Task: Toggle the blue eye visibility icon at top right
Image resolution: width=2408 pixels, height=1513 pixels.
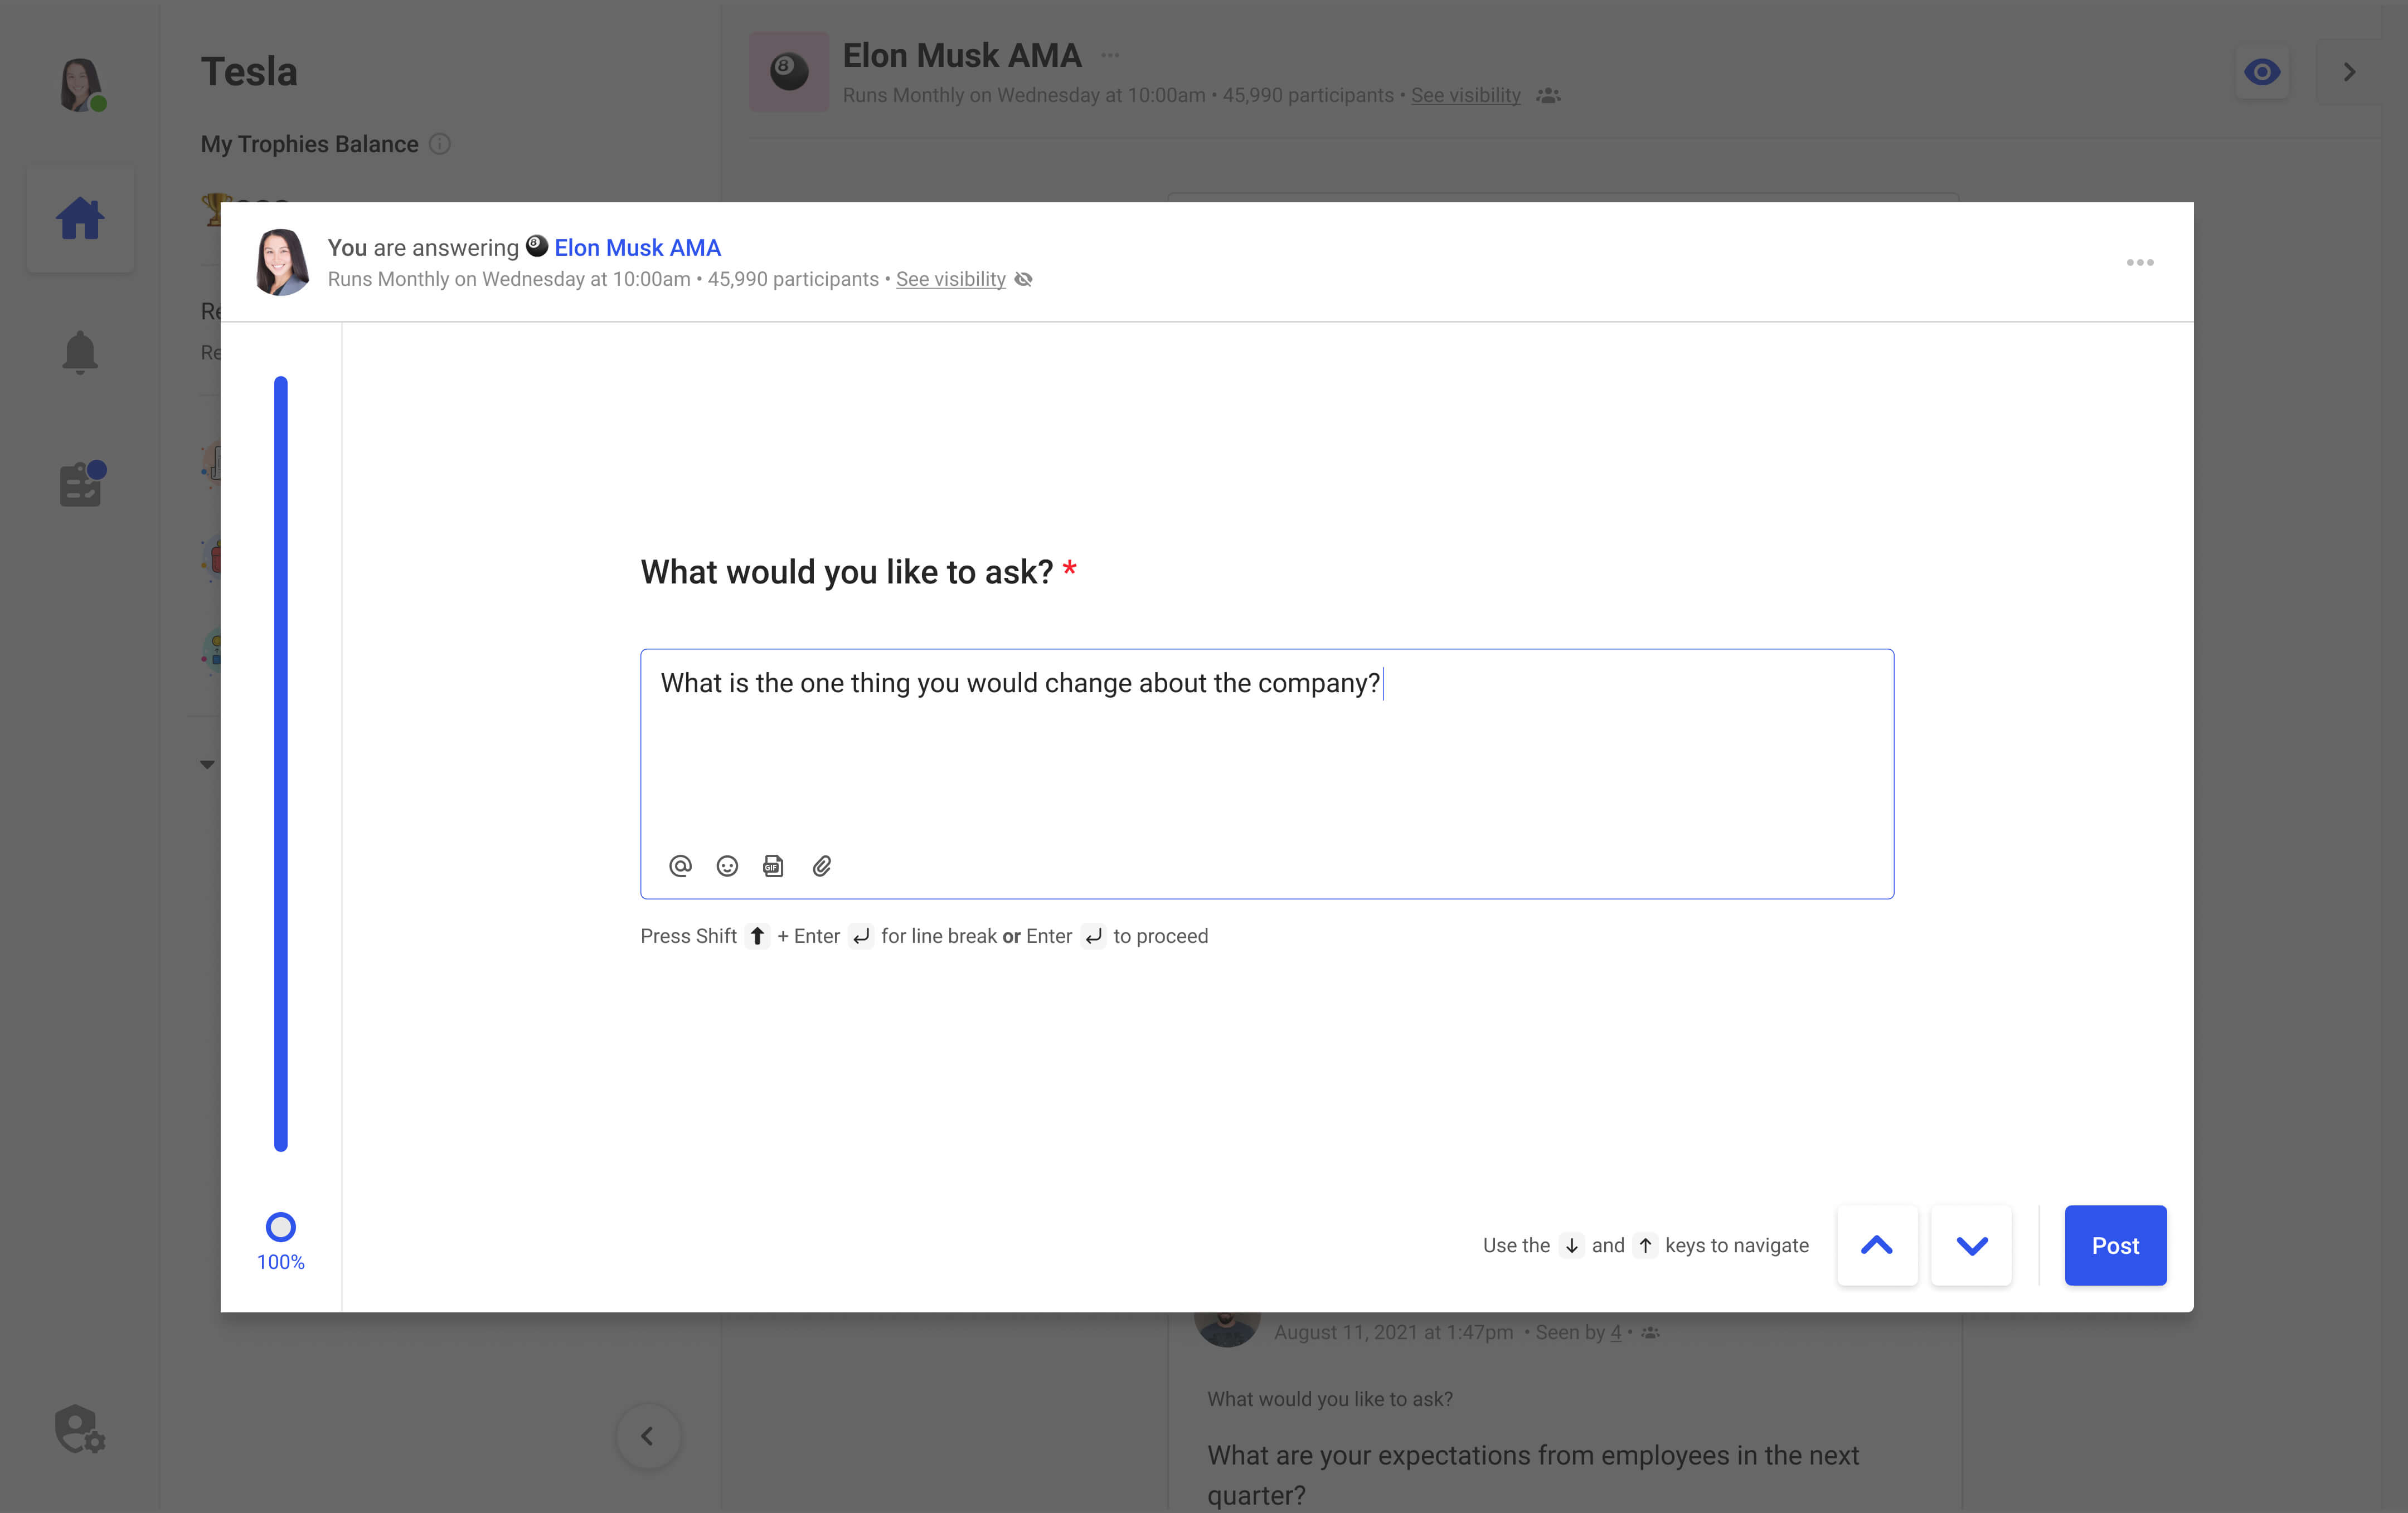Action: tap(2263, 71)
